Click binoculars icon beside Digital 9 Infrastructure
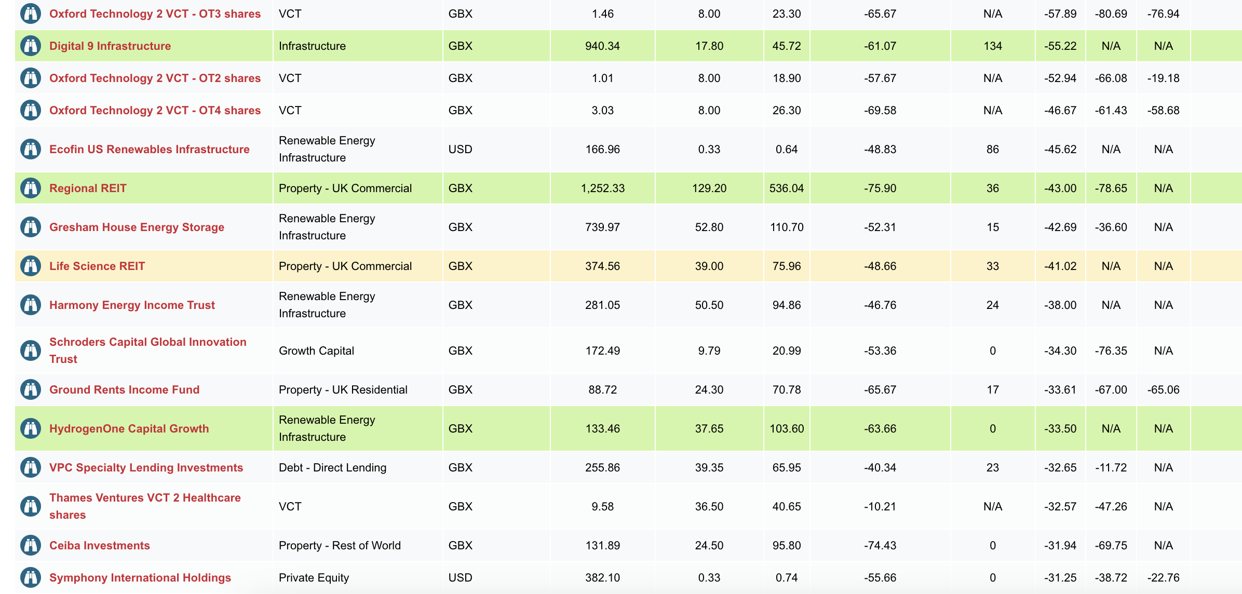Viewport: 1242px width, 594px height. coord(31,46)
